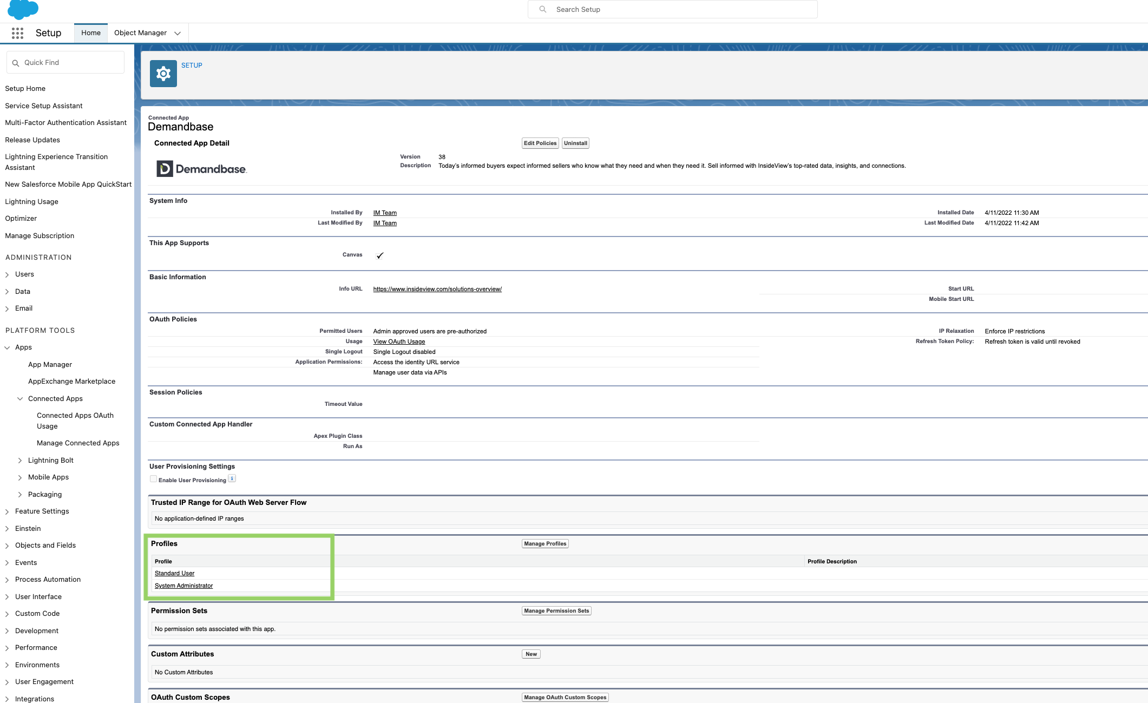Click the Demandbase logo image
Viewport: 1148px width, 703px height.
click(x=202, y=169)
